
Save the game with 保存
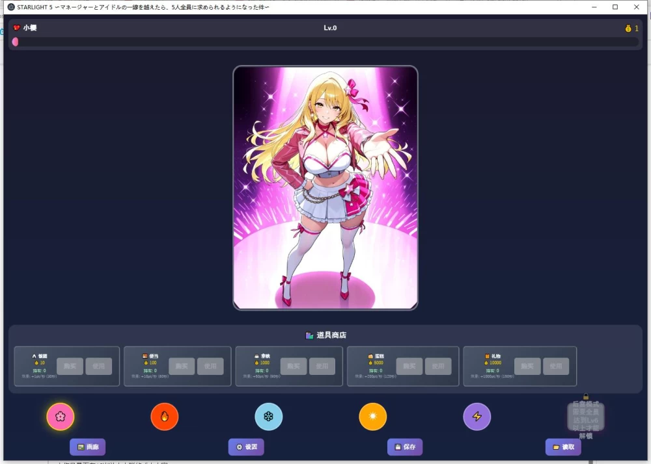[405, 447]
